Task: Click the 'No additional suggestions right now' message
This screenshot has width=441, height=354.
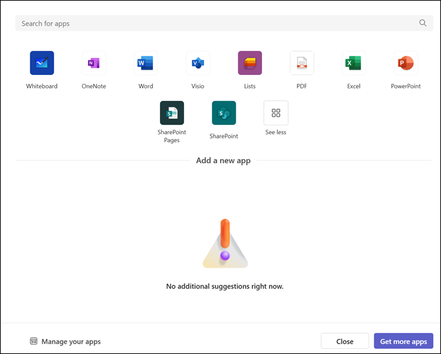Action: click(x=225, y=286)
